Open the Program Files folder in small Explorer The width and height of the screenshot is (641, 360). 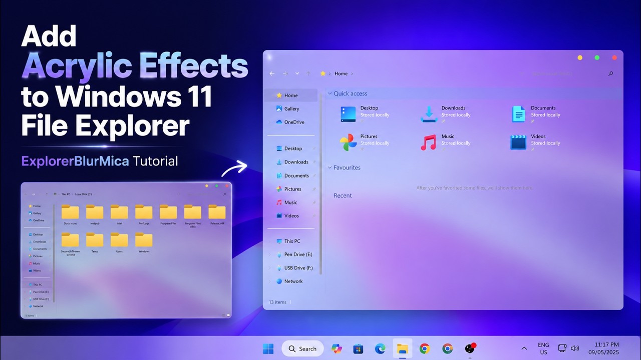click(x=168, y=214)
